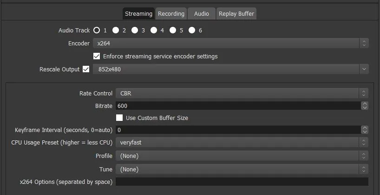Screen dimensions: 380x195
Task: Select Audio Track 1 radio button
Action: [97, 31]
